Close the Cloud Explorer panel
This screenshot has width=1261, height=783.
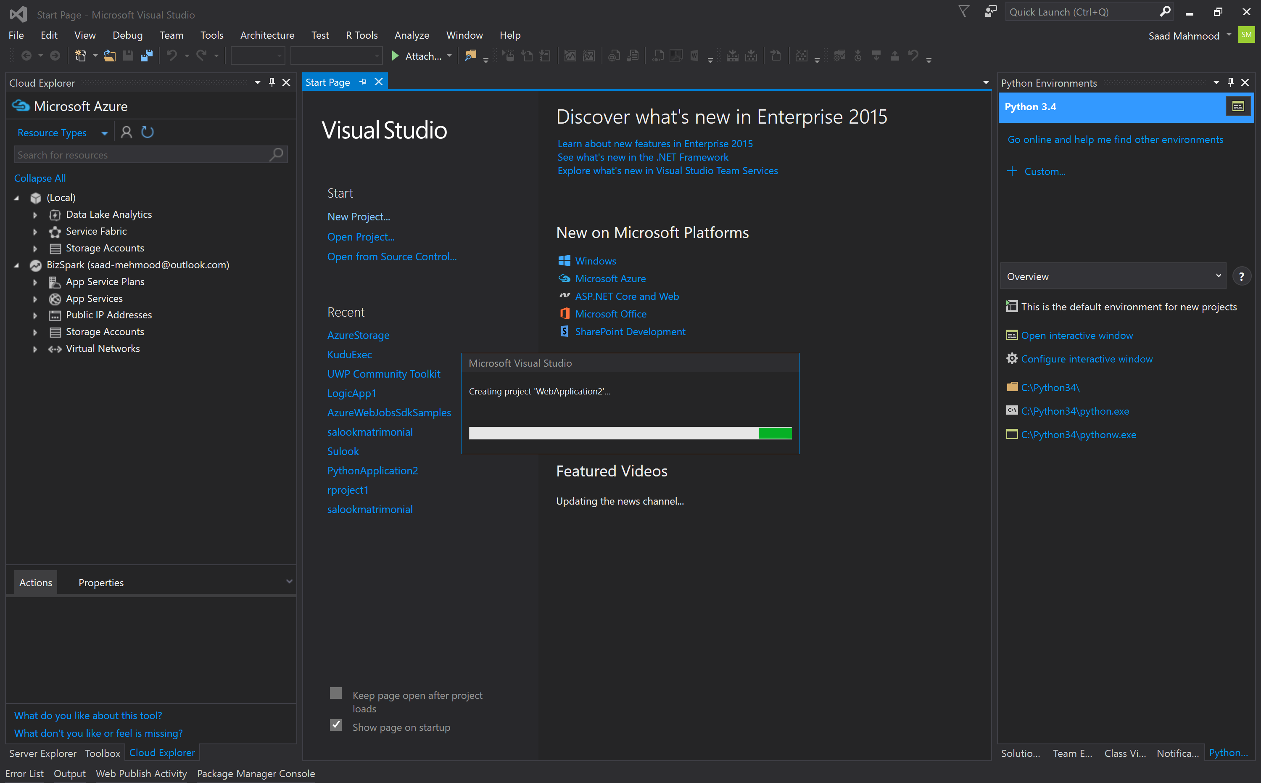(x=286, y=82)
